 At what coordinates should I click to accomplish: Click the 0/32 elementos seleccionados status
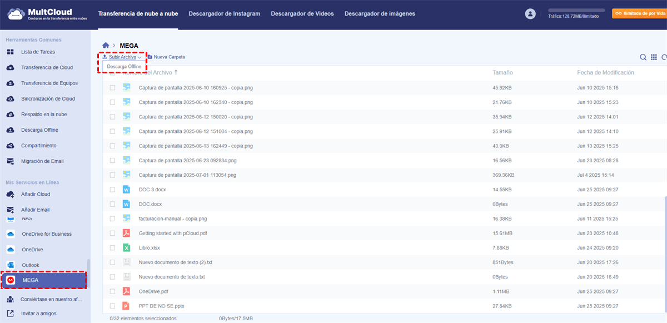click(144, 319)
